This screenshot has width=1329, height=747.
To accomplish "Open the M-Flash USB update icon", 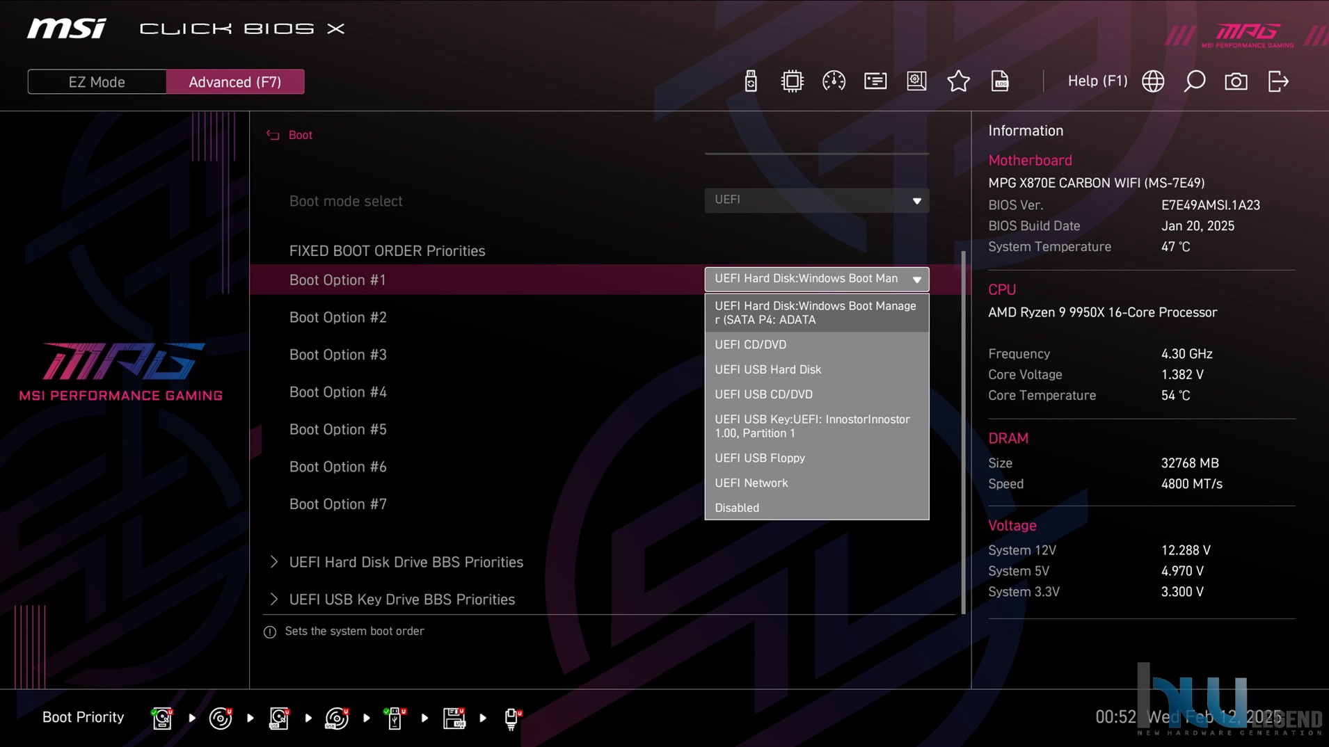I will click(750, 81).
